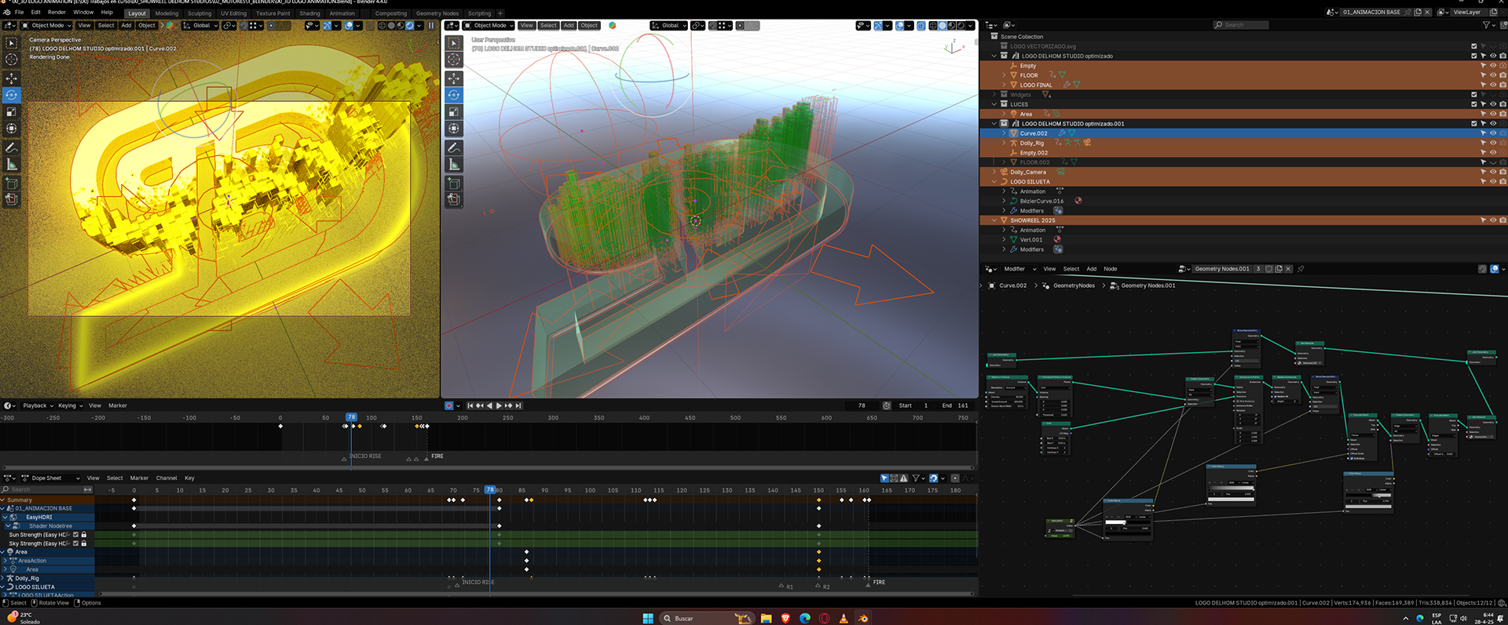Add a new workspace tab with the plus icon

point(500,13)
